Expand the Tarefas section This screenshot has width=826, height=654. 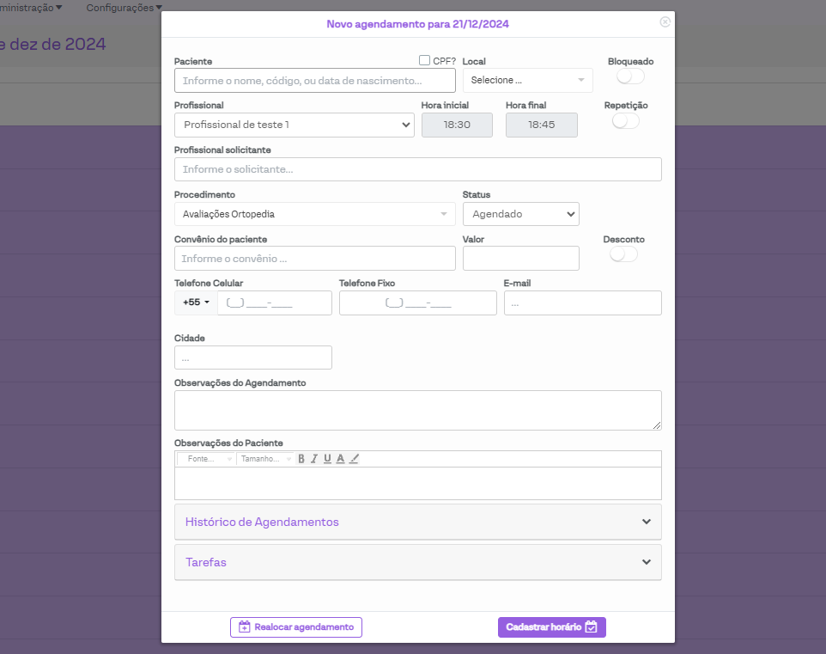point(417,562)
